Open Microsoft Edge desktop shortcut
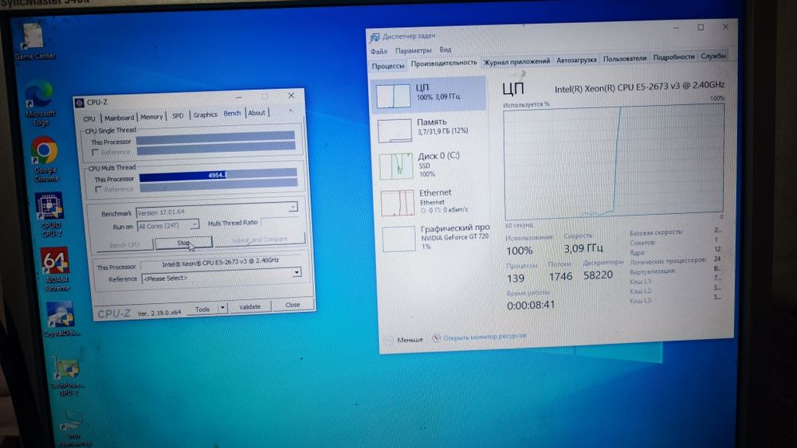 pos(40,103)
